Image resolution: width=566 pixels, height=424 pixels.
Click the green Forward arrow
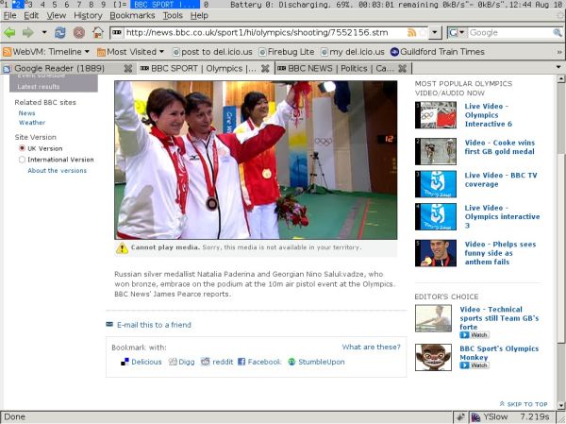pyautogui.click(x=28, y=33)
